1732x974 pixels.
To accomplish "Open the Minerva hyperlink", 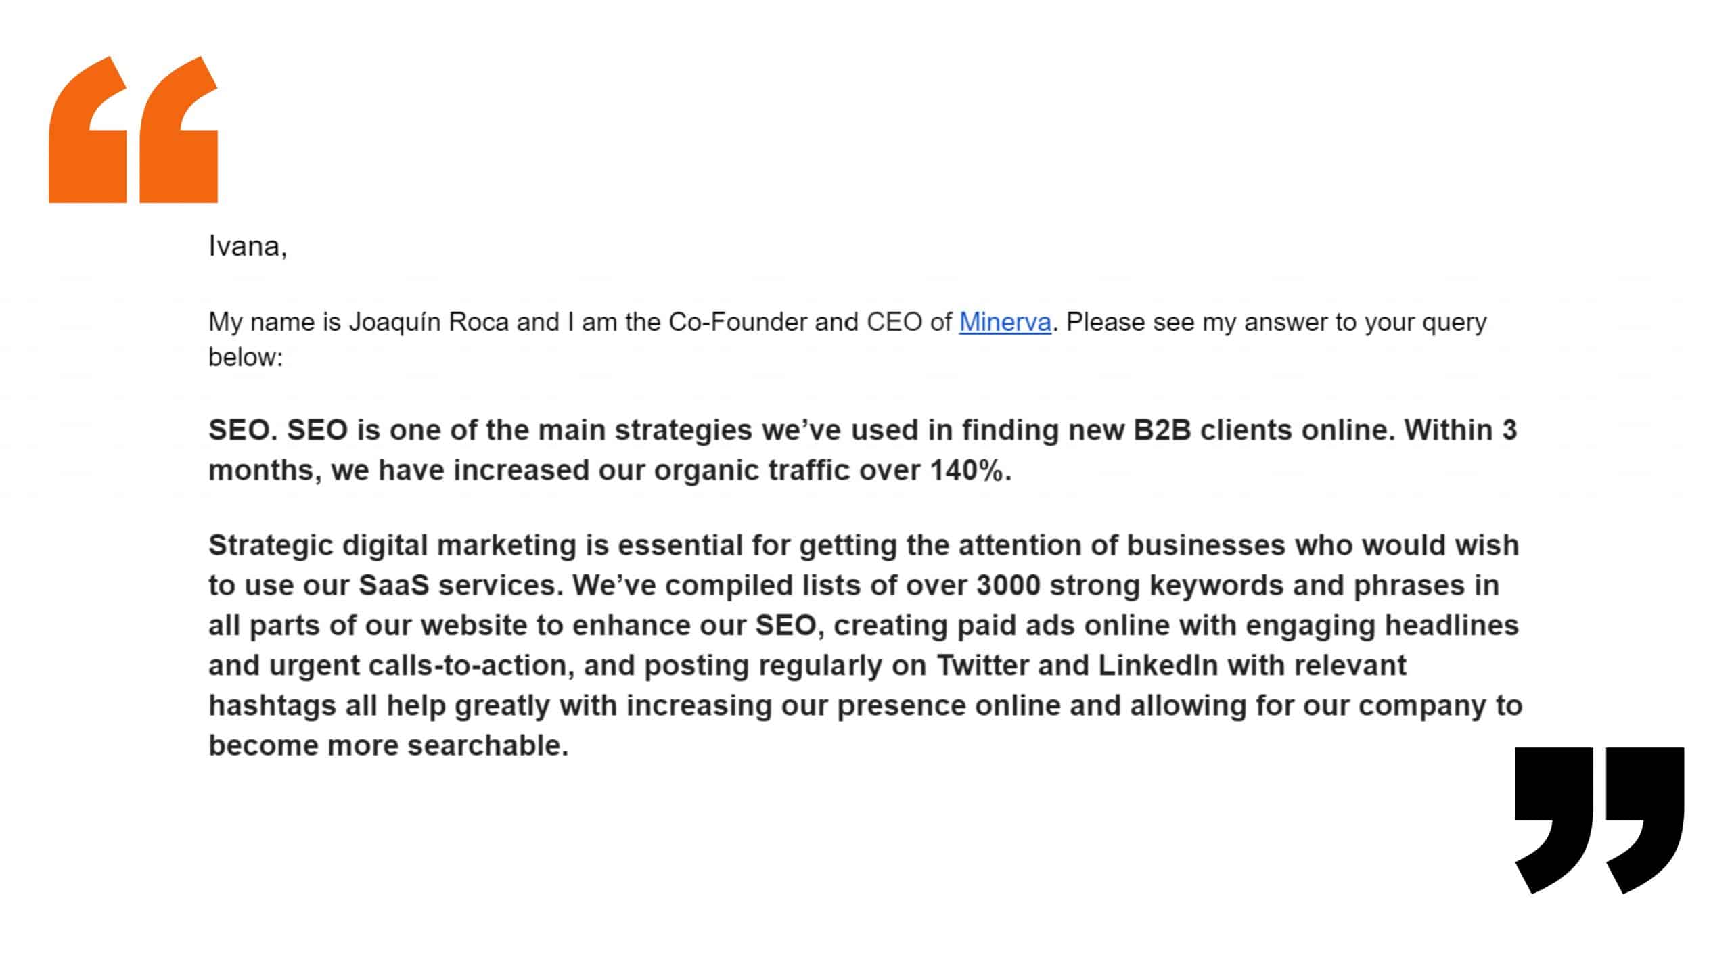I will point(1005,322).
